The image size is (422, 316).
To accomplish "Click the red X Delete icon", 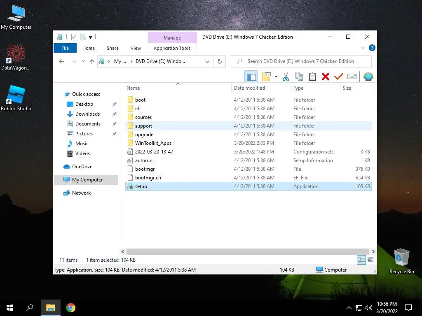I will pyautogui.click(x=326, y=77).
